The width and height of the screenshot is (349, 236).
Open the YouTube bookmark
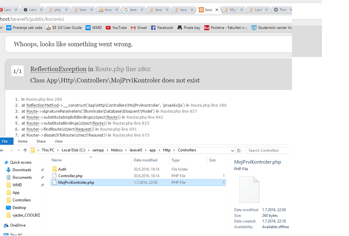point(116,28)
